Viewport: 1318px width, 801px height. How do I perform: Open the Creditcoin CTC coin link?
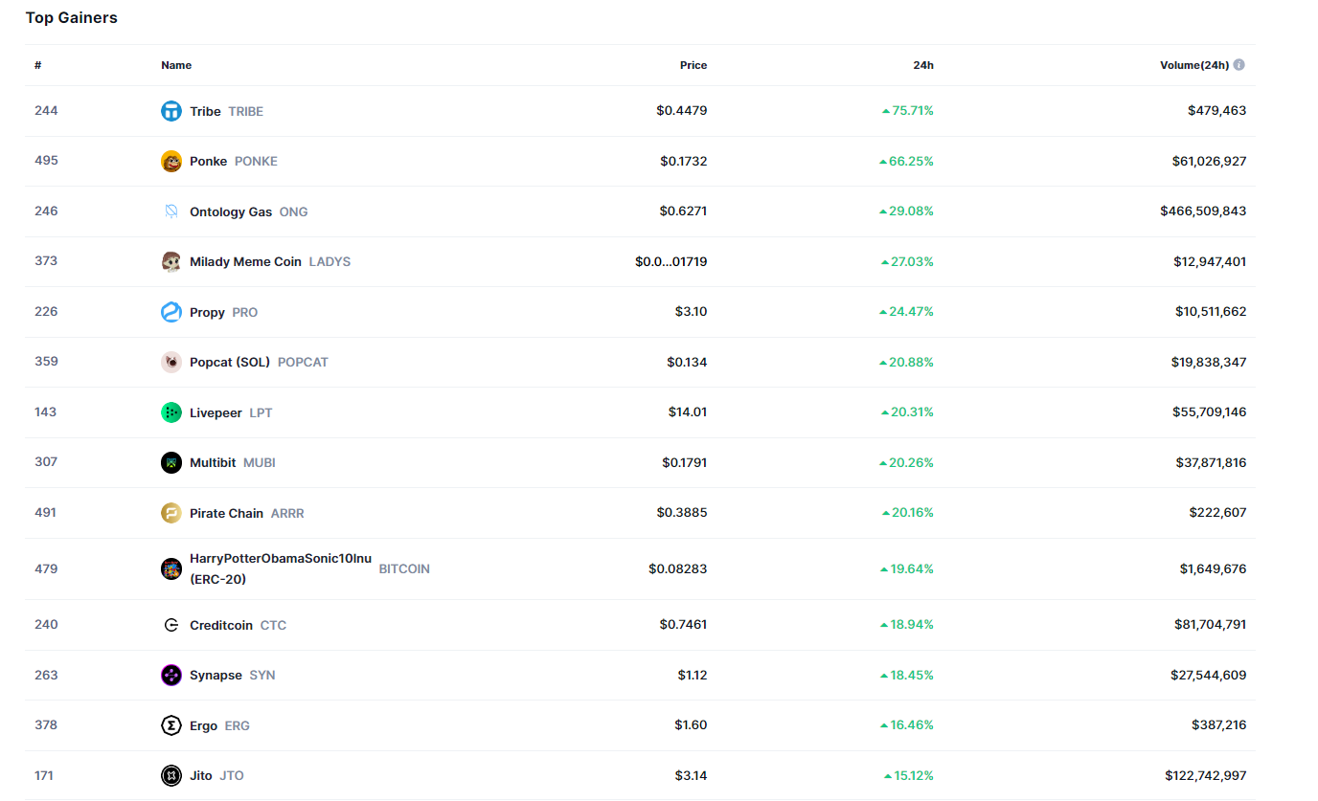[x=221, y=625]
